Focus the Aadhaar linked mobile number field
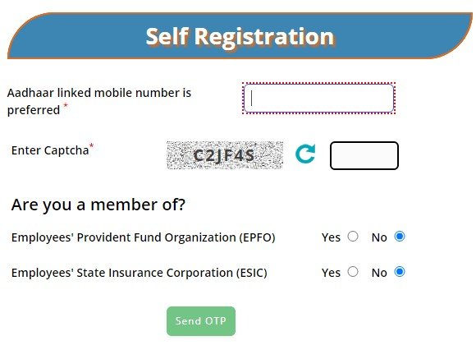This screenshot has height=359, width=476. pyautogui.click(x=318, y=99)
